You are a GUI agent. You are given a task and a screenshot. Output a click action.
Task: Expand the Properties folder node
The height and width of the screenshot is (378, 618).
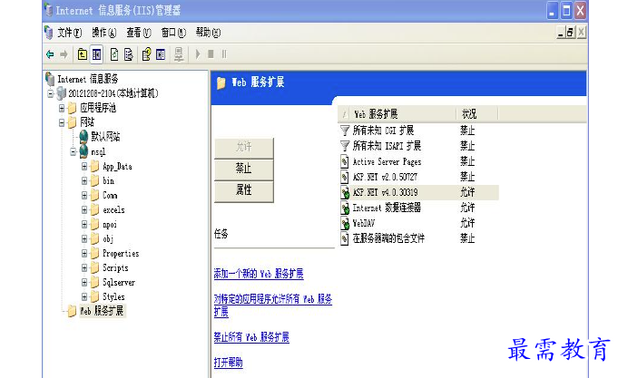coord(84,253)
